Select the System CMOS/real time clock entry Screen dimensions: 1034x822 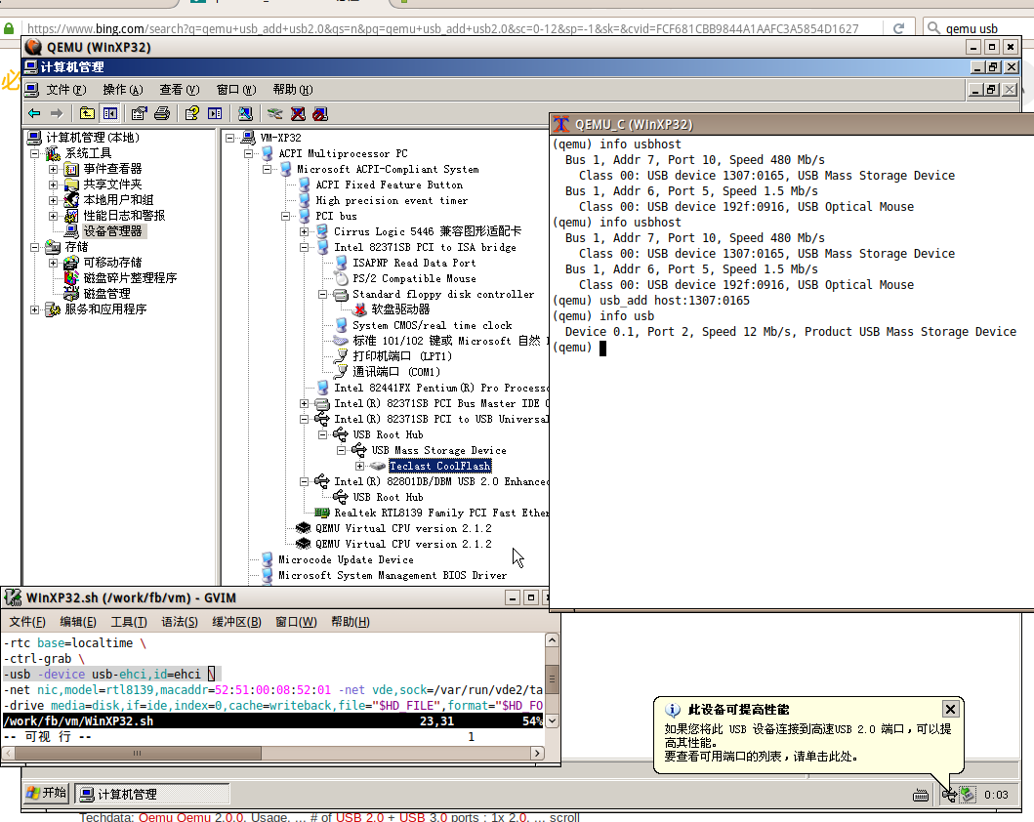432,326
